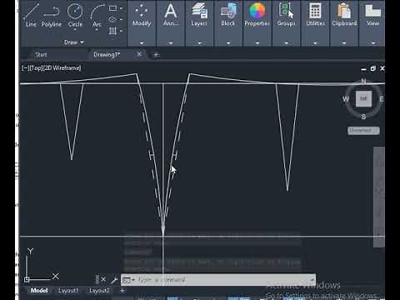Click the Hatch tool icon
The width and height of the screenshot is (400, 300).
pos(112,31)
